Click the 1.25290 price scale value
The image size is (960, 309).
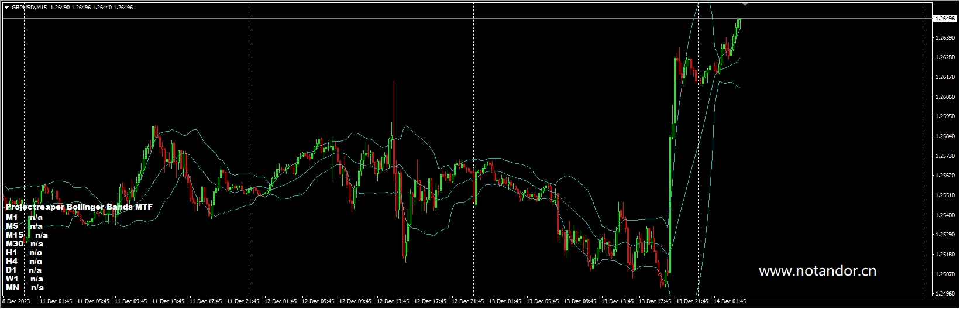945,235
